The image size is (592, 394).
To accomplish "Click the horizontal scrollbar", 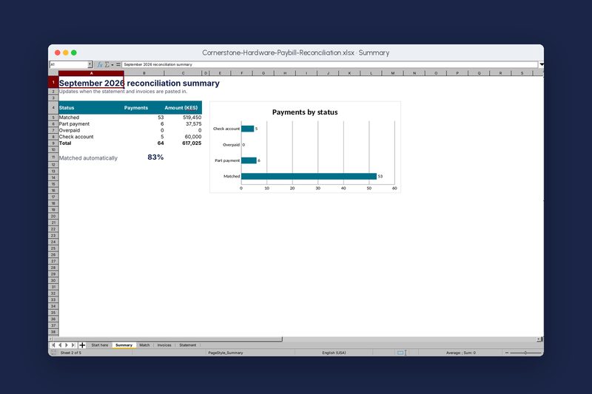I will (x=167, y=339).
